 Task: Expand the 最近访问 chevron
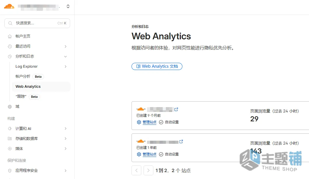click(65, 46)
